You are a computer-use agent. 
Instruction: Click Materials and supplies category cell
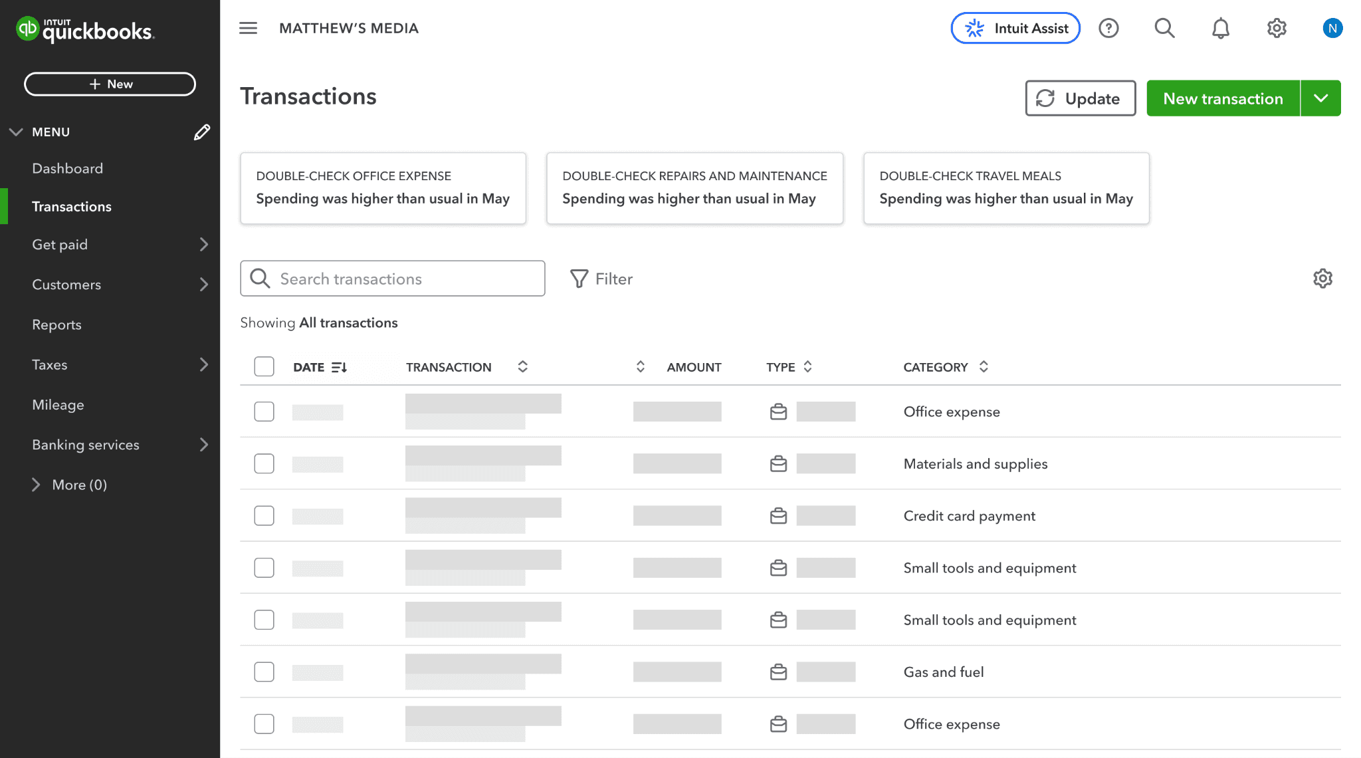[x=976, y=463]
